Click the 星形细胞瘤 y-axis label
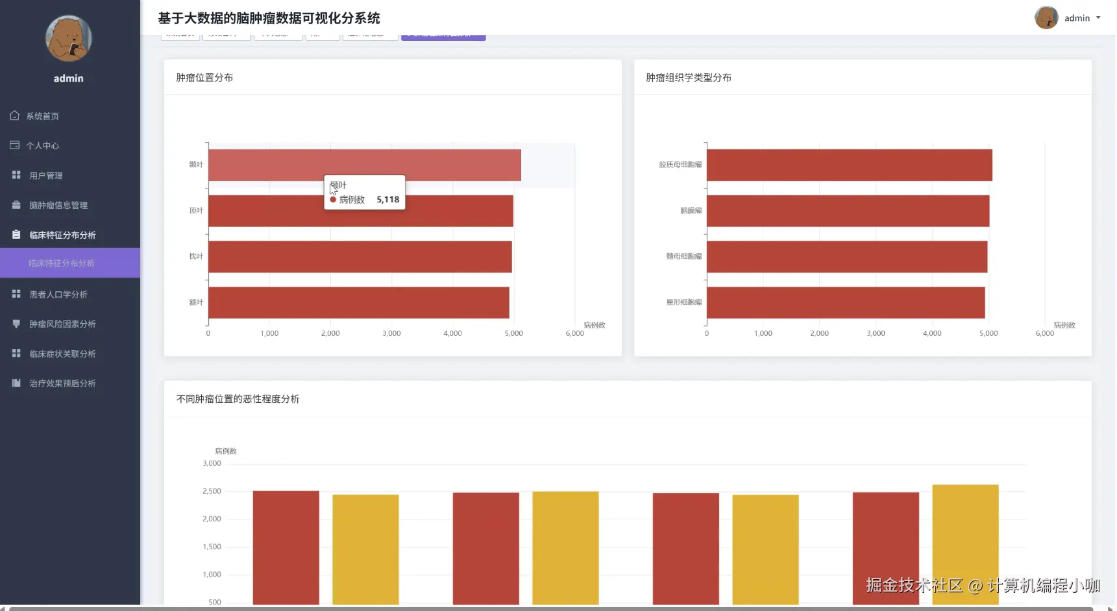1117x611 pixels. [683, 302]
